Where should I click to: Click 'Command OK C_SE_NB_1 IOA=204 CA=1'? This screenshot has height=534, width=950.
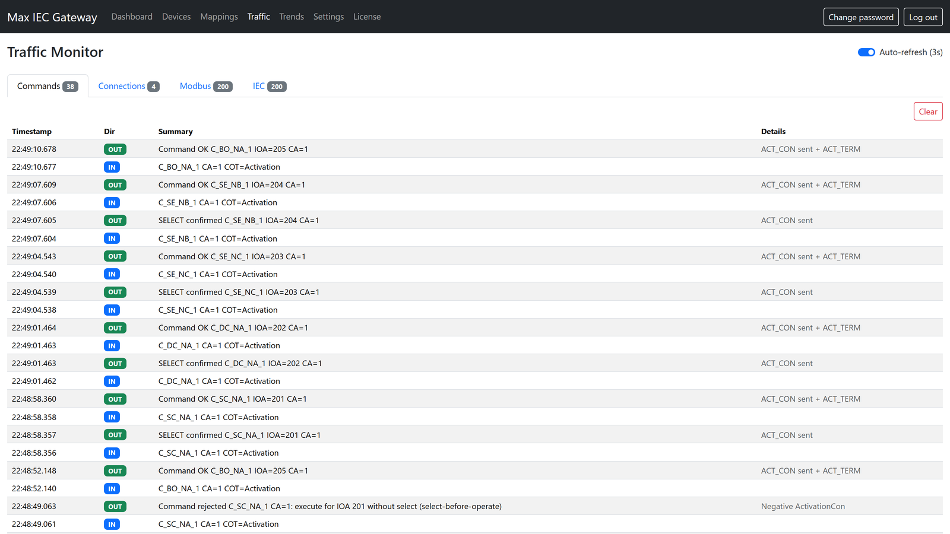click(232, 185)
